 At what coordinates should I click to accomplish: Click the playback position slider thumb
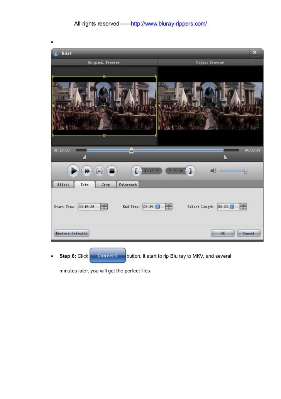tap(131, 151)
